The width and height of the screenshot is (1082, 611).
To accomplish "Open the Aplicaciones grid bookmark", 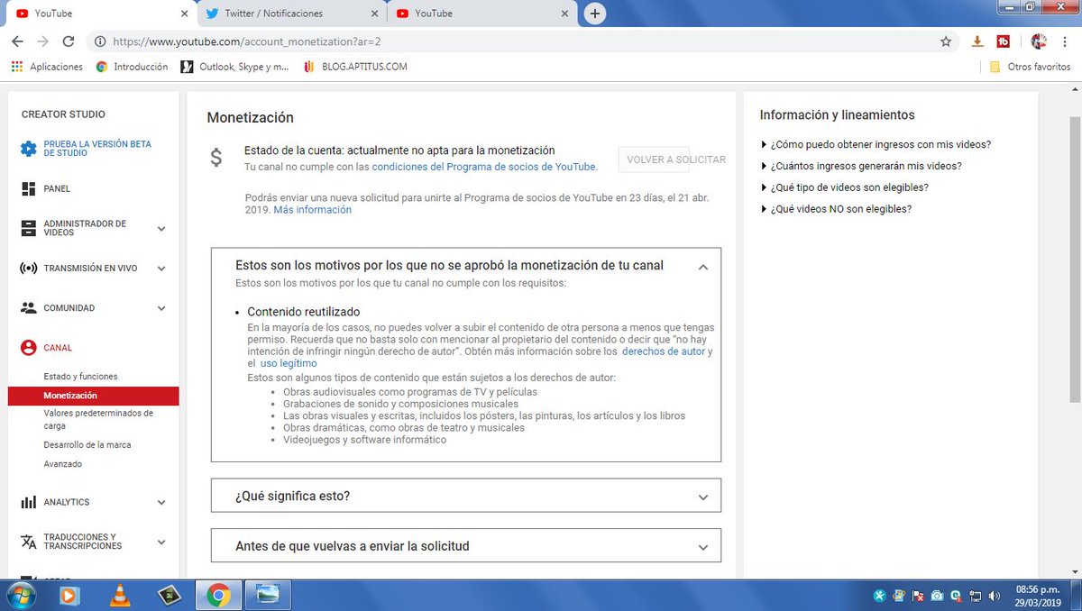I will click(x=47, y=67).
